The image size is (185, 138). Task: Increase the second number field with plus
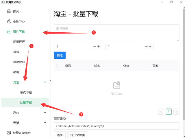coord(150,47)
